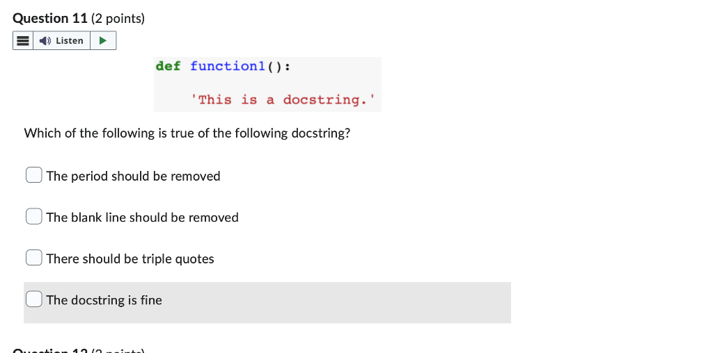This screenshot has width=713, height=353.
Task: Click the partially visible Question 12 heading
Action: coord(79,350)
